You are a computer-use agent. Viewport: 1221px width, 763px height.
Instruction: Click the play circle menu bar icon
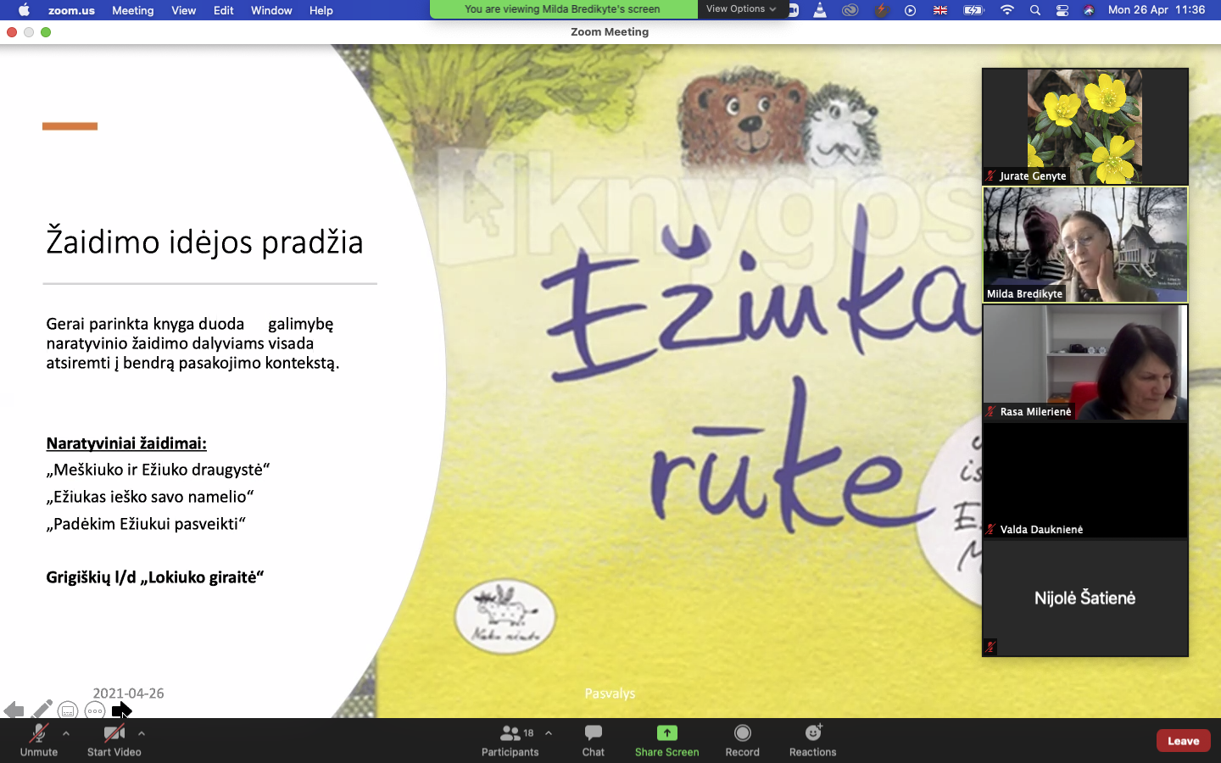click(910, 10)
